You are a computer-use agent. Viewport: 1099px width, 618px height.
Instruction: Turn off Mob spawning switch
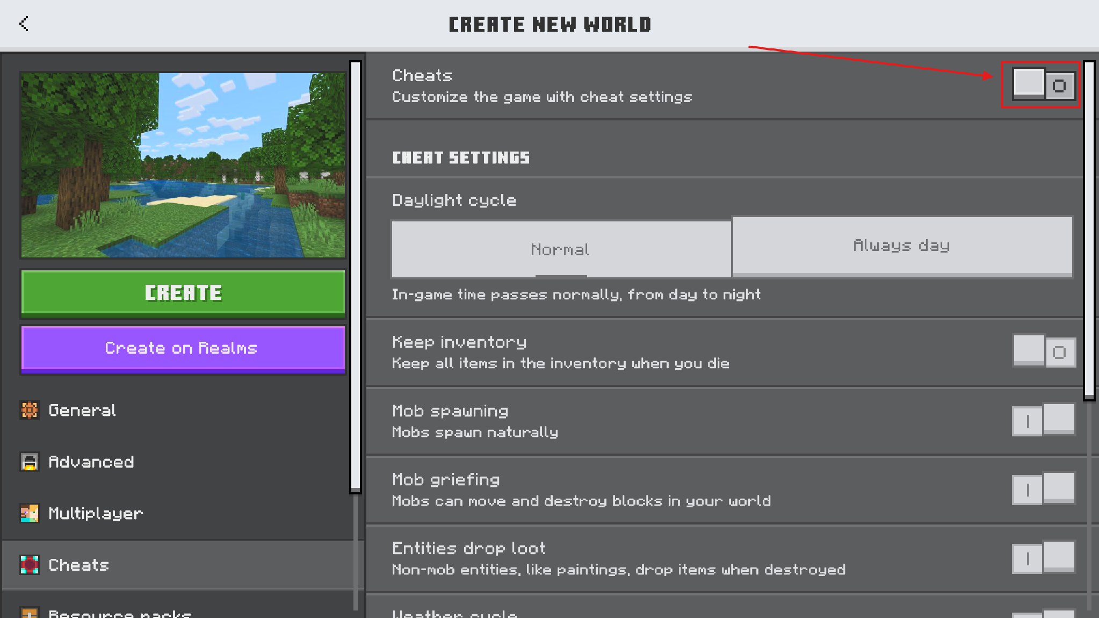(x=1044, y=420)
